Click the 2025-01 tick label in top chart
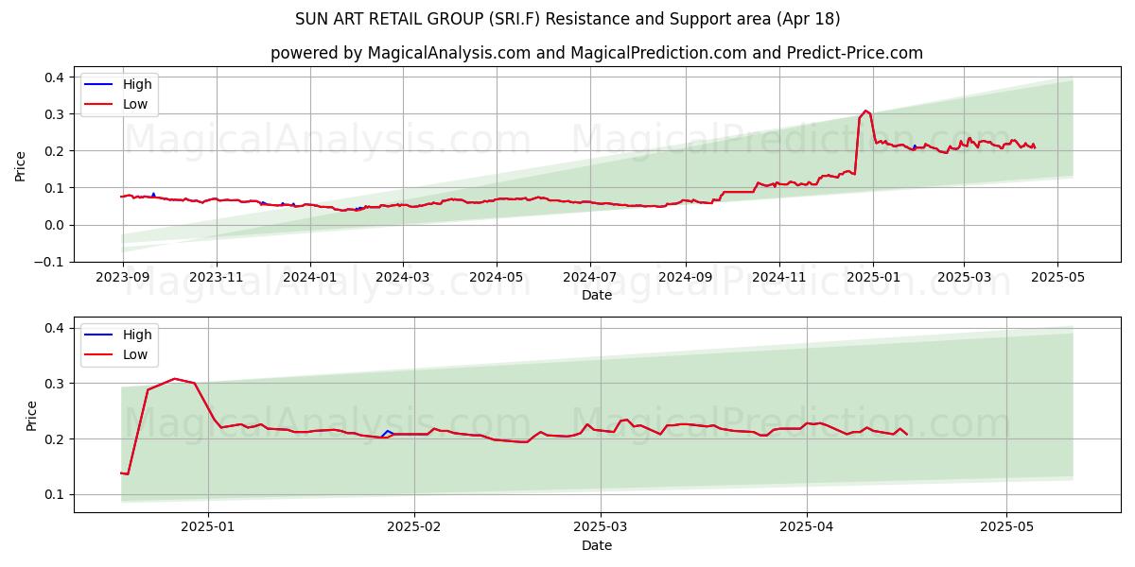 [x=872, y=278]
